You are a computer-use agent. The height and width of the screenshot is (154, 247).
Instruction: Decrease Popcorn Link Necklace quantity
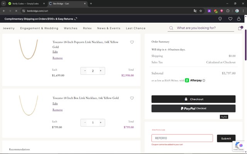(x=85, y=71)
